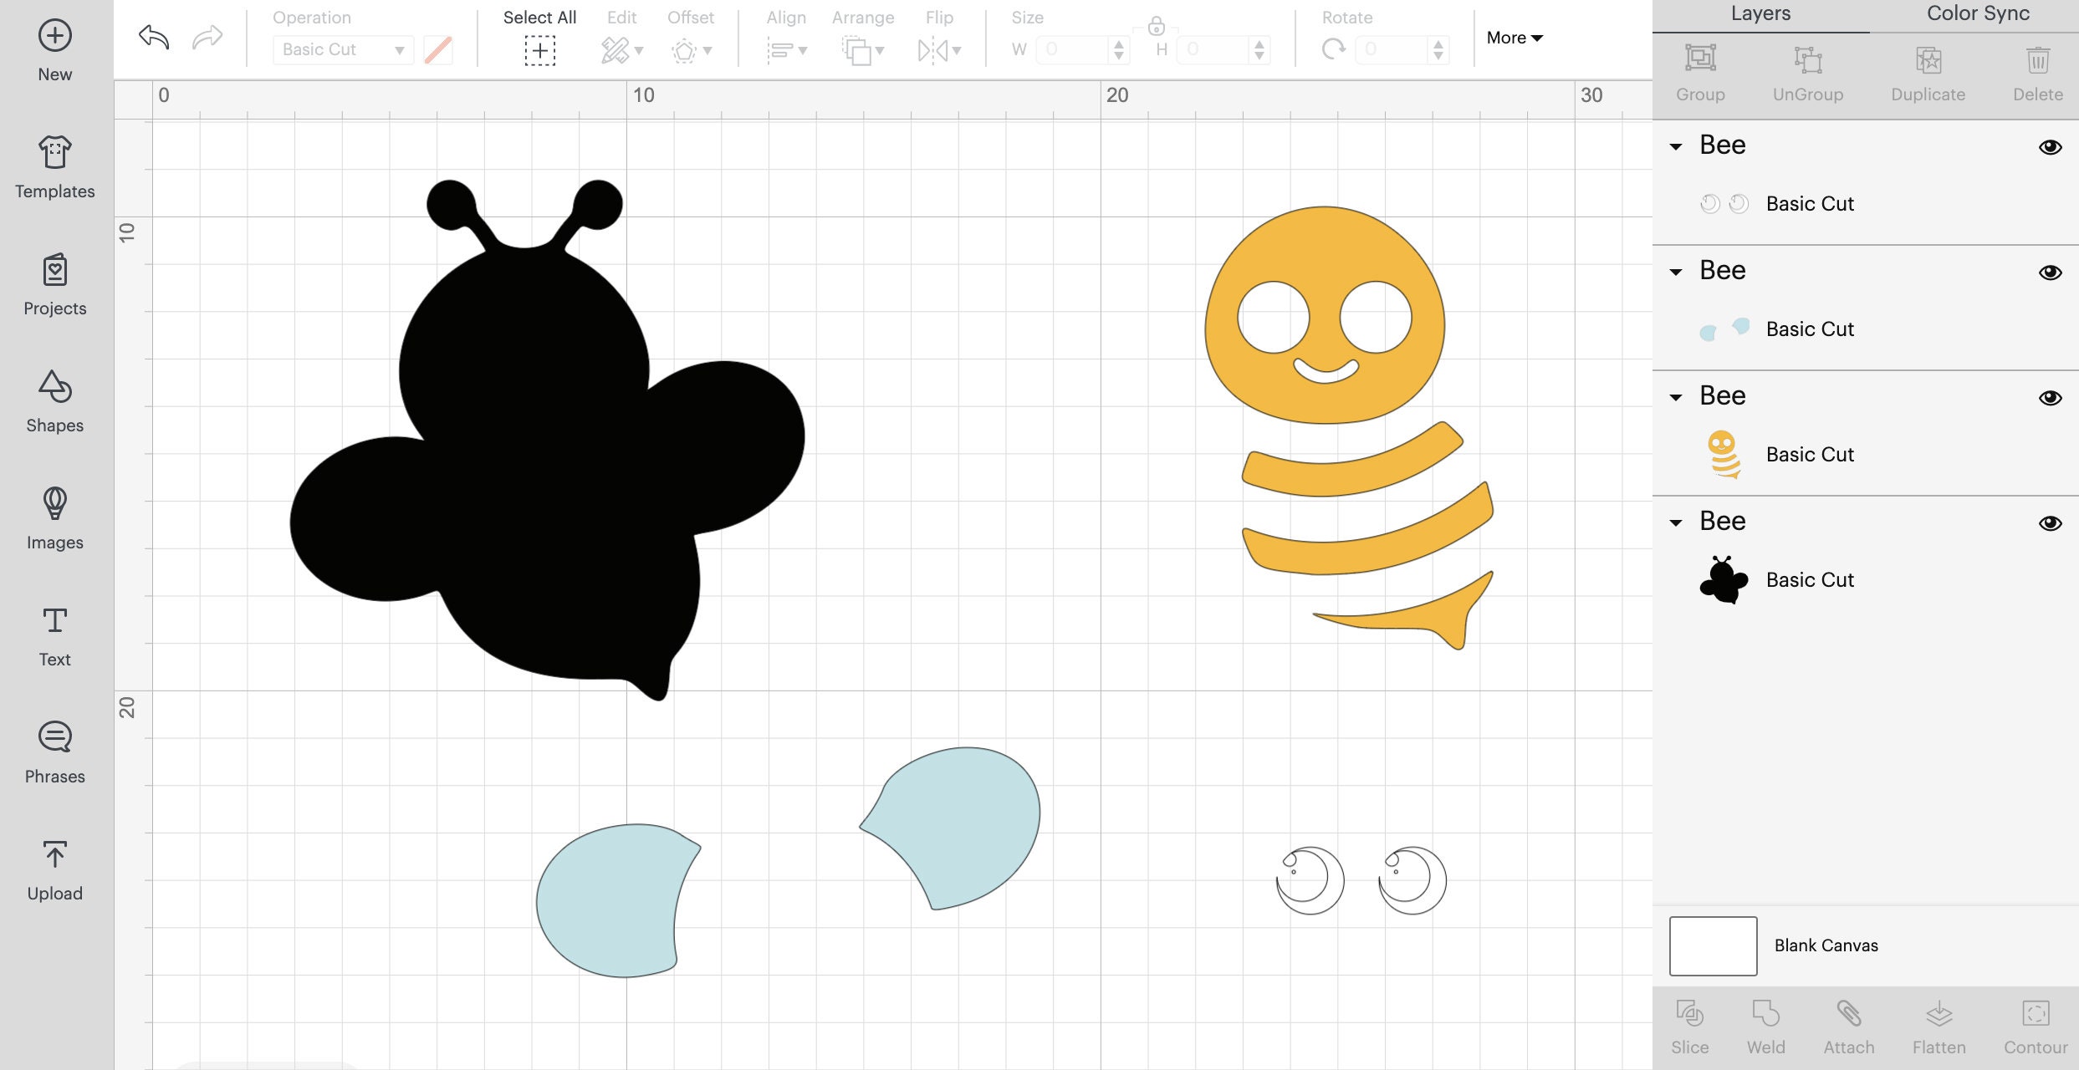Duplicate the selected layer
This screenshot has width=2079, height=1070.
click(x=1928, y=71)
